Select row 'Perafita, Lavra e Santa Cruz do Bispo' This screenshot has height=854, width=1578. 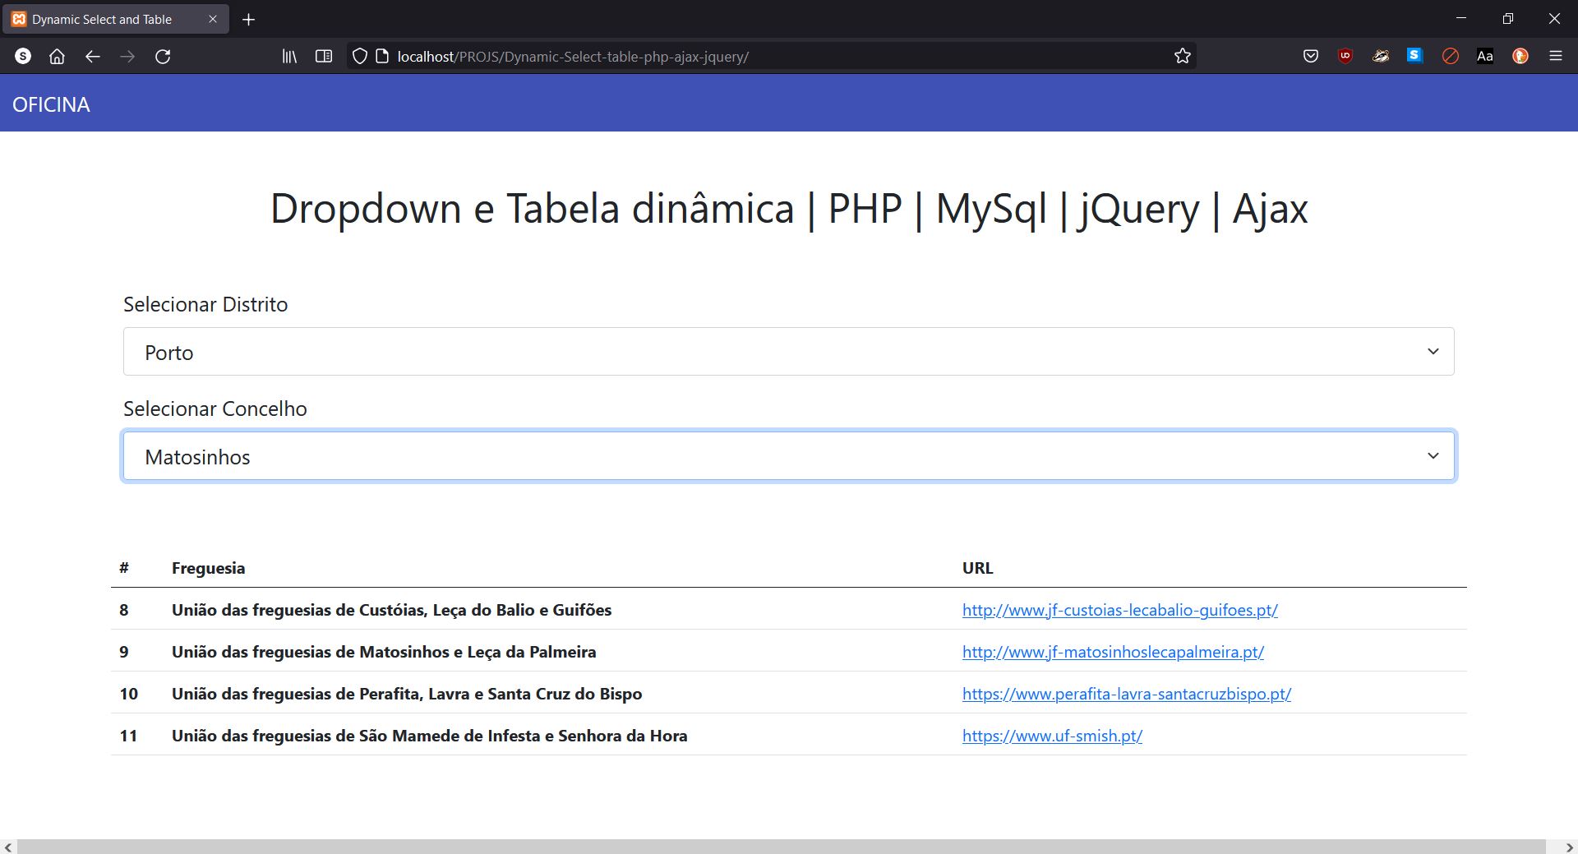789,693
